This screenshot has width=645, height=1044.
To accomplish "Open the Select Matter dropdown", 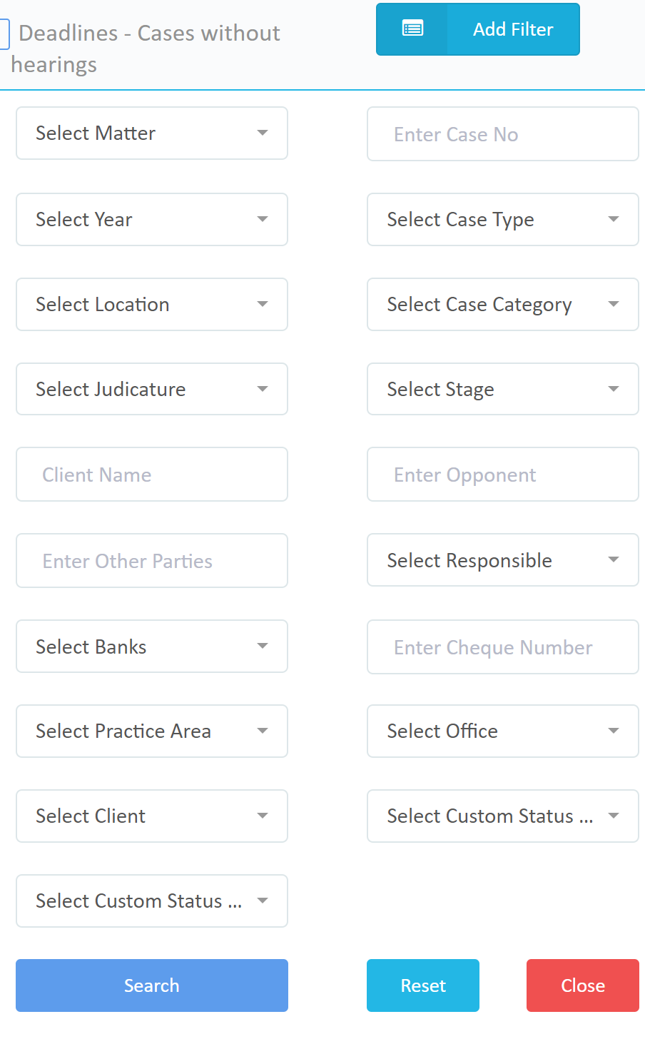I will 151,133.
